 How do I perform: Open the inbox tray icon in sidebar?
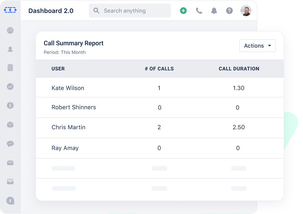pyautogui.click(x=10, y=181)
